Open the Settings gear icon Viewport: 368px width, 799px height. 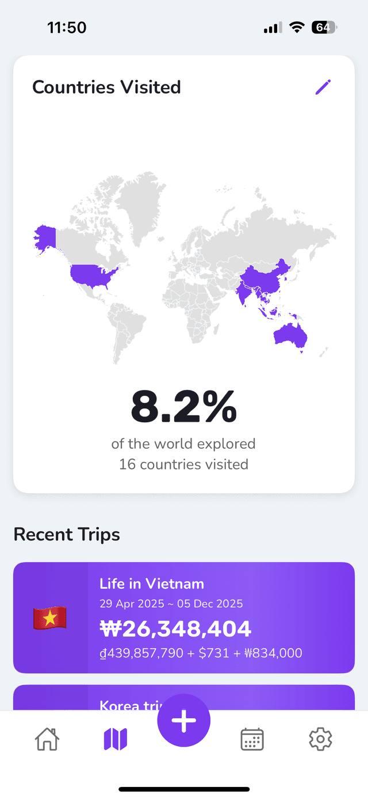pos(320,739)
